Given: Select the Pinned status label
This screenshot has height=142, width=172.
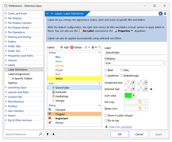Looking at the screenshot, I should pos(74,123).
